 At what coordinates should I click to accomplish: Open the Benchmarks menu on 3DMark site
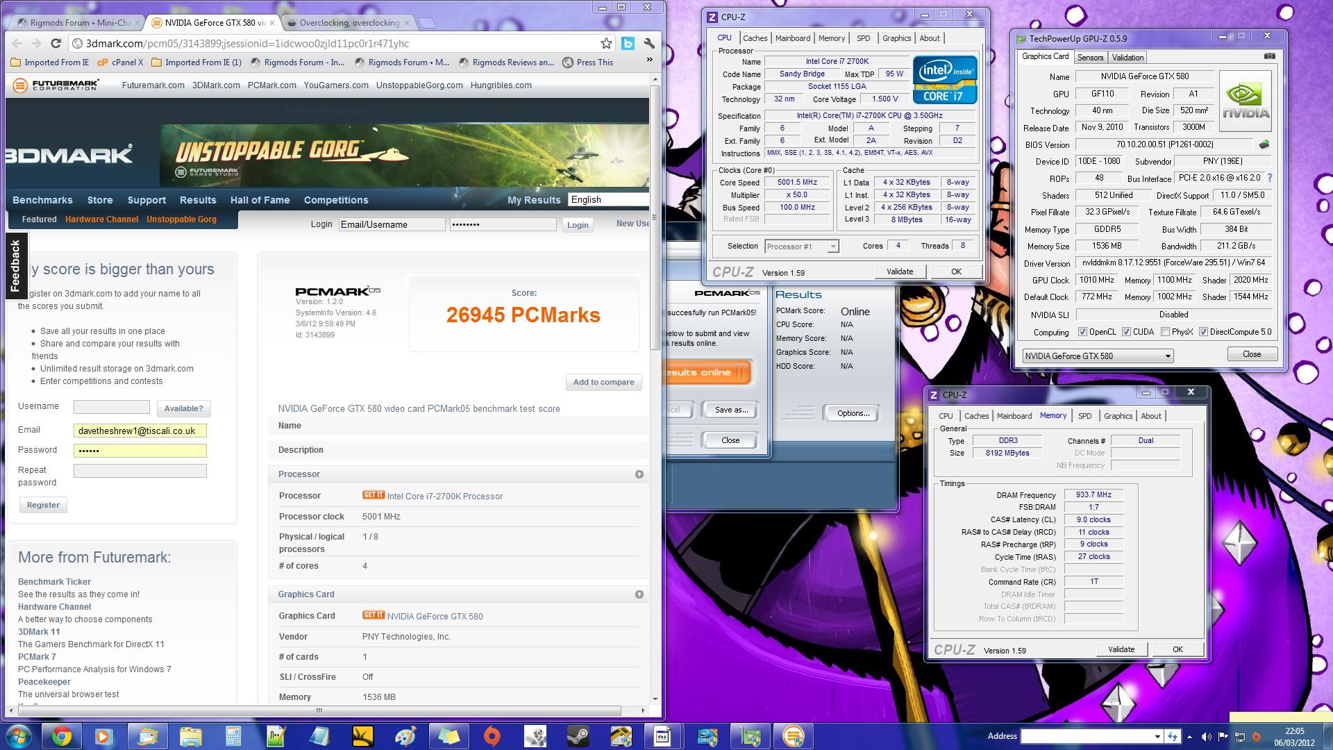[42, 200]
